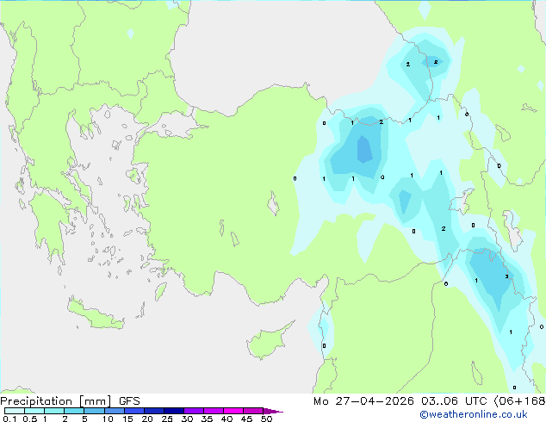Viewport: 546px width, 422px height.
Task: Click the 30–35 mm purple swatch
Action: pyautogui.click(x=193, y=411)
